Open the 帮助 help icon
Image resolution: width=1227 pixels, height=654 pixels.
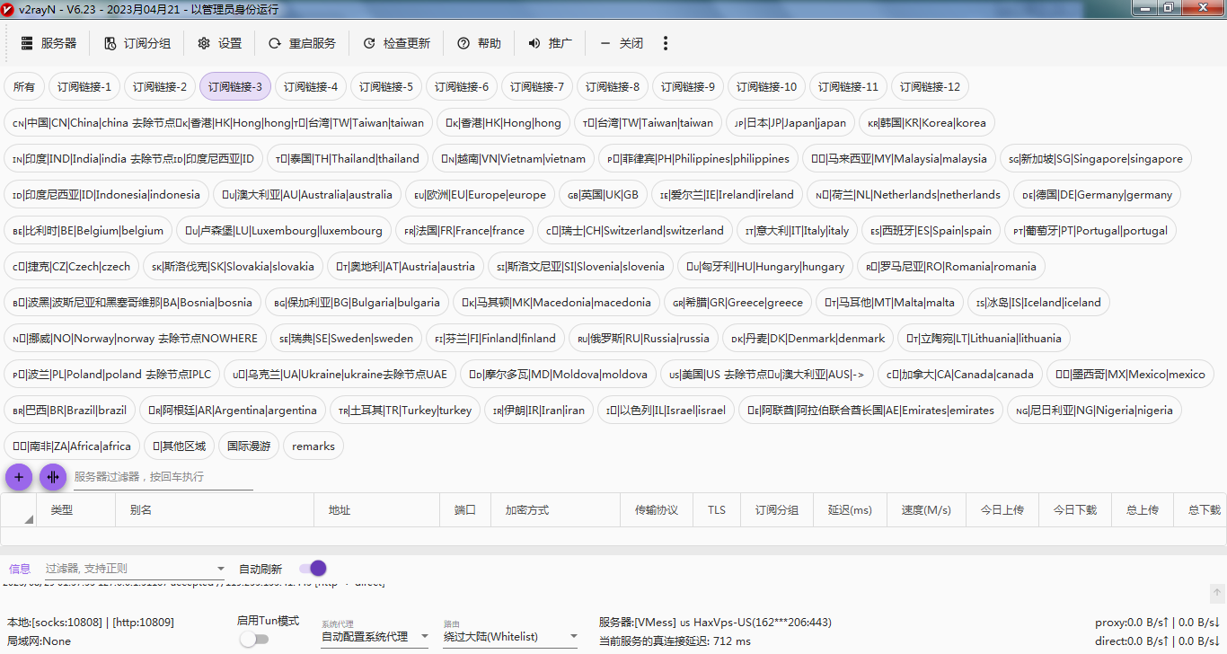click(463, 43)
